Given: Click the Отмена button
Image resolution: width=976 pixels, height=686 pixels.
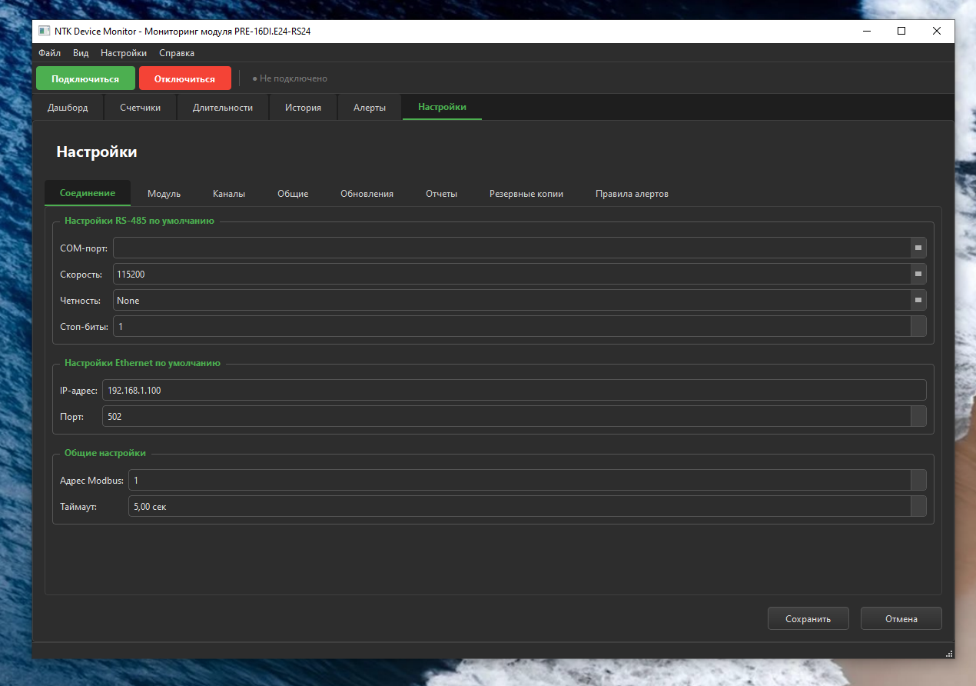Looking at the screenshot, I should (901, 619).
